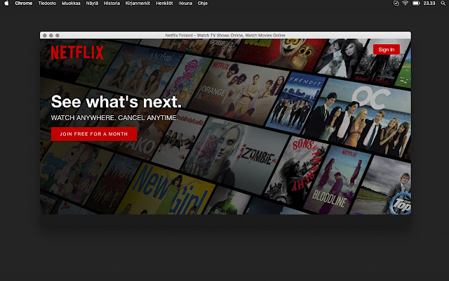Click Join Free For A Month button

pos(94,134)
